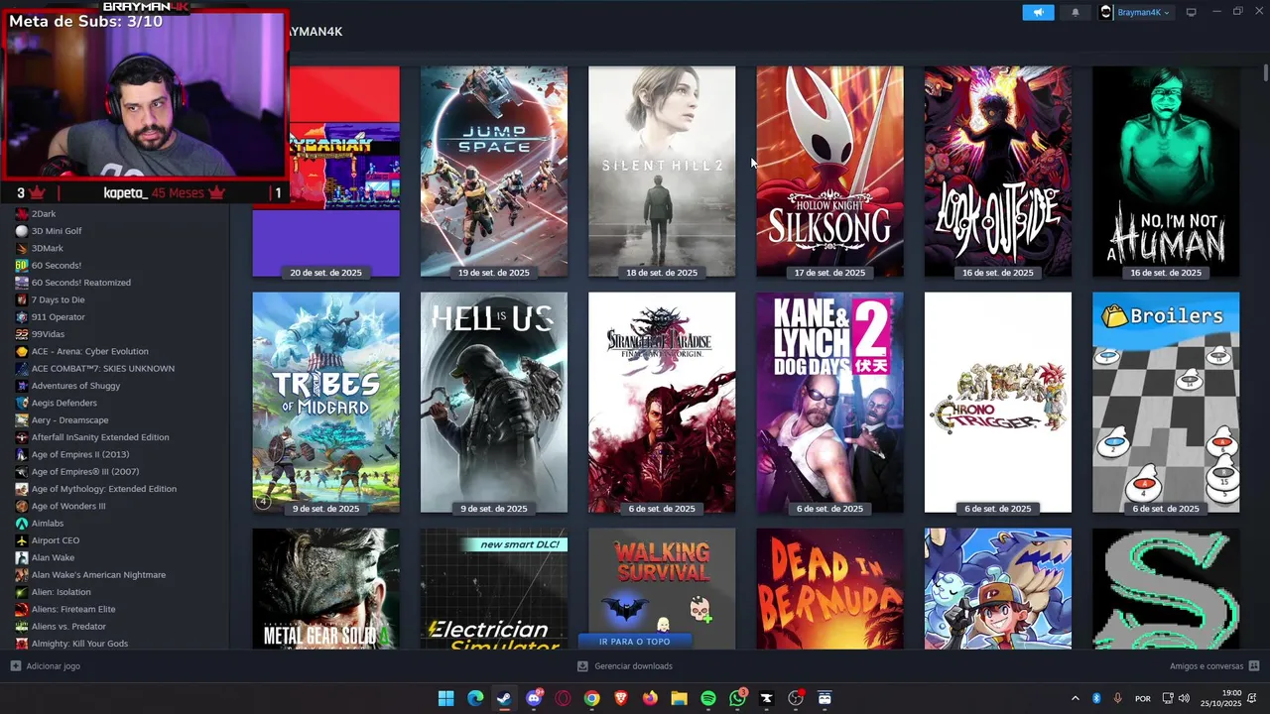Screen dimensions: 1270x714
Task: Open Gerenciar downloads
Action: pyautogui.click(x=626, y=666)
